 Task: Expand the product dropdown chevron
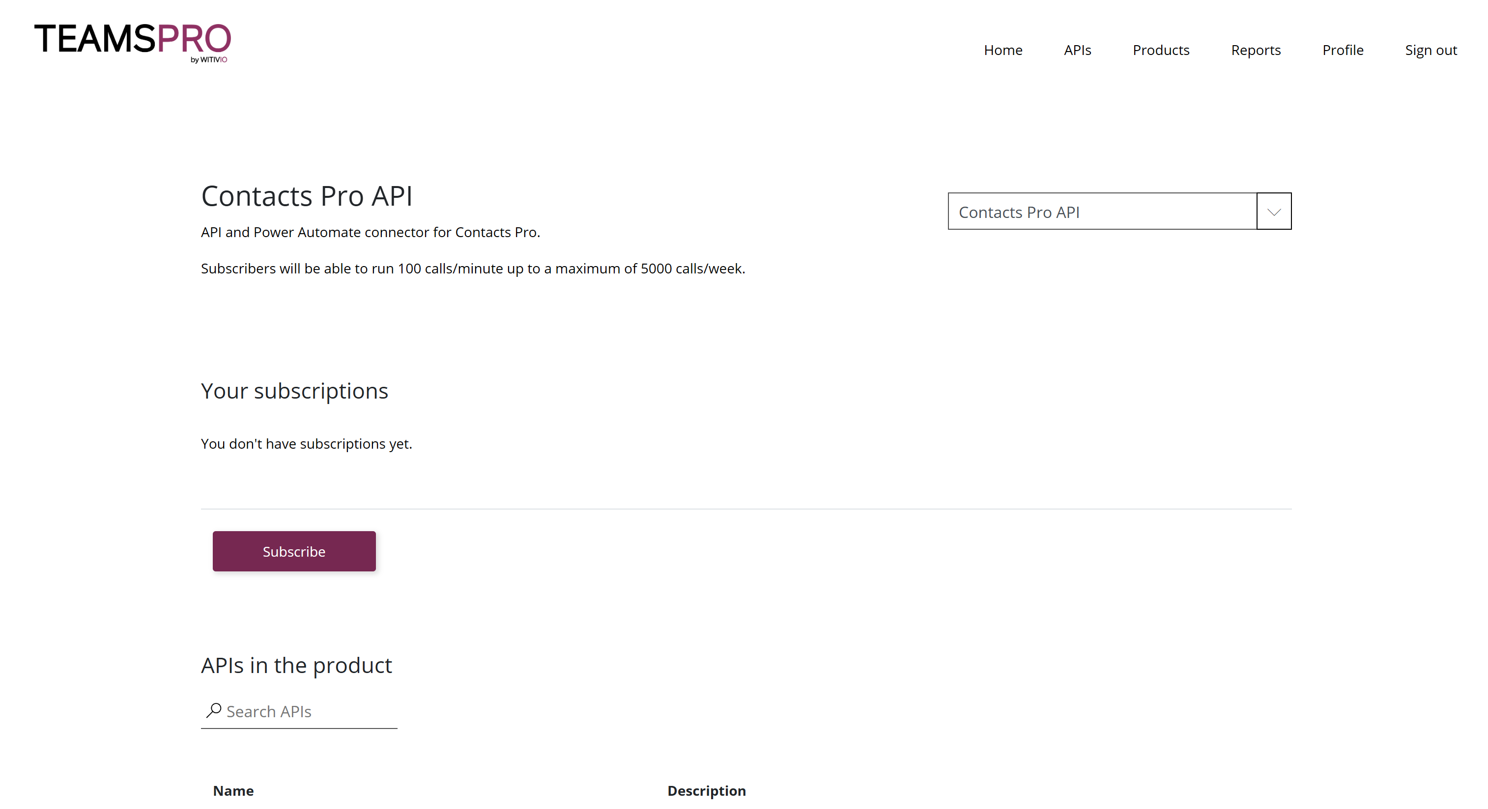(x=1274, y=212)
